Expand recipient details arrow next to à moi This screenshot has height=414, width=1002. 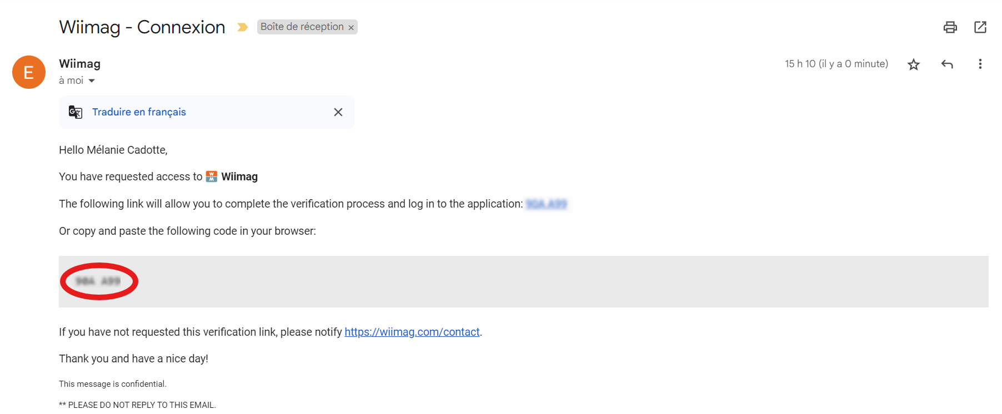(x=92, y=81)
